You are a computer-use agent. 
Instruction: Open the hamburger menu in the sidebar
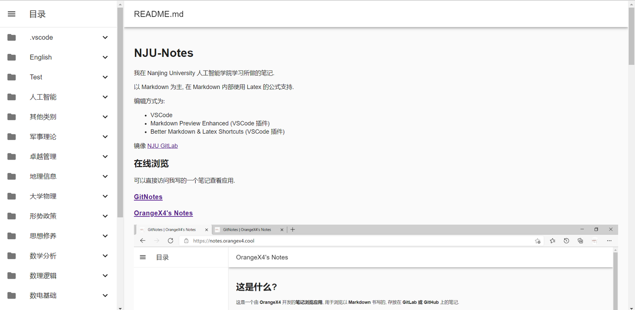click(11, 14)
